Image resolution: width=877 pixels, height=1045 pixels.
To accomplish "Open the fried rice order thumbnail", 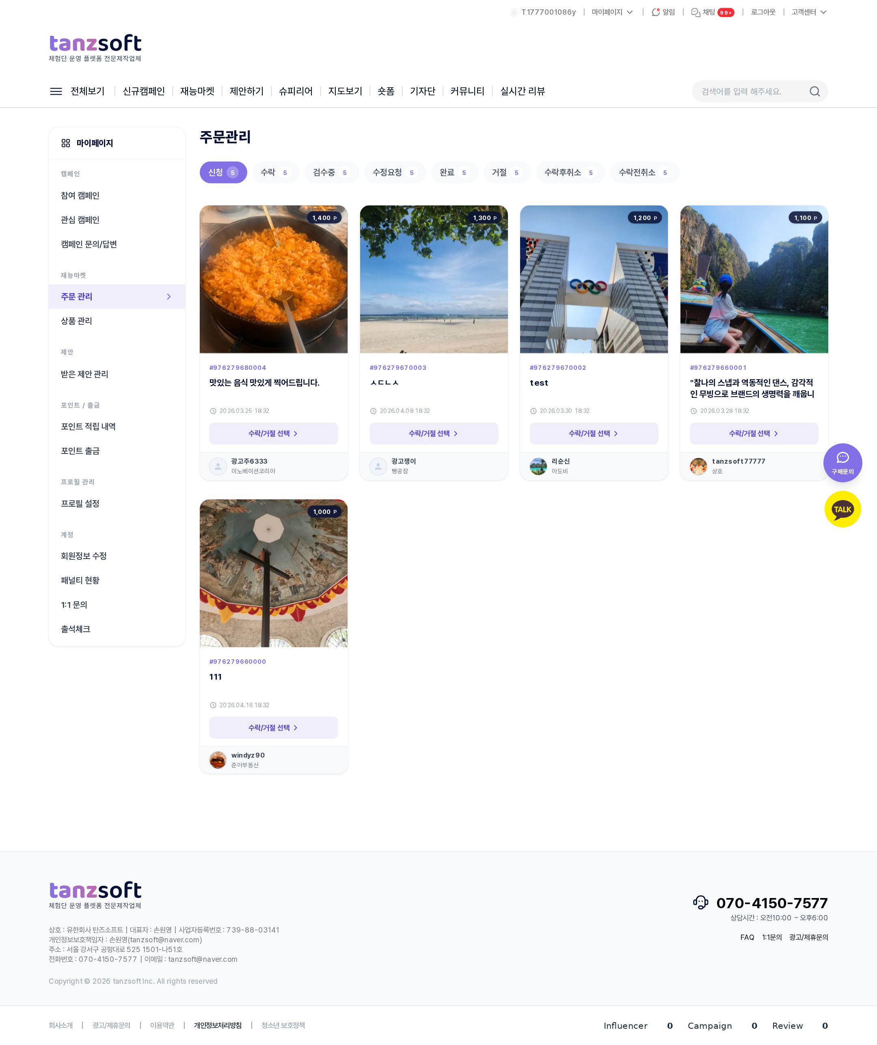I will pyautogui.click(x=273, y=279).
